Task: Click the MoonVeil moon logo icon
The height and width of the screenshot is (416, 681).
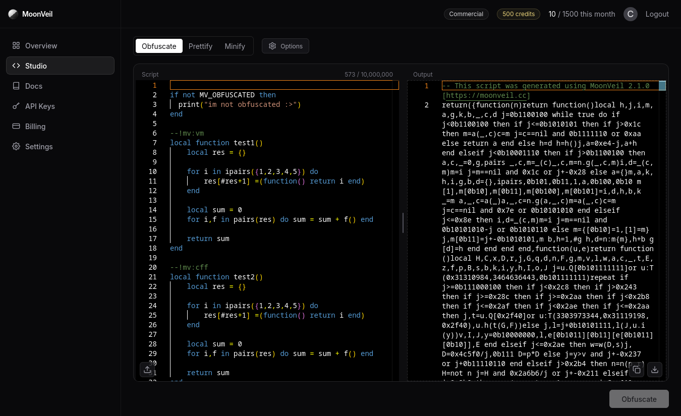Action: pyautogui.click(x=13, y=14)
